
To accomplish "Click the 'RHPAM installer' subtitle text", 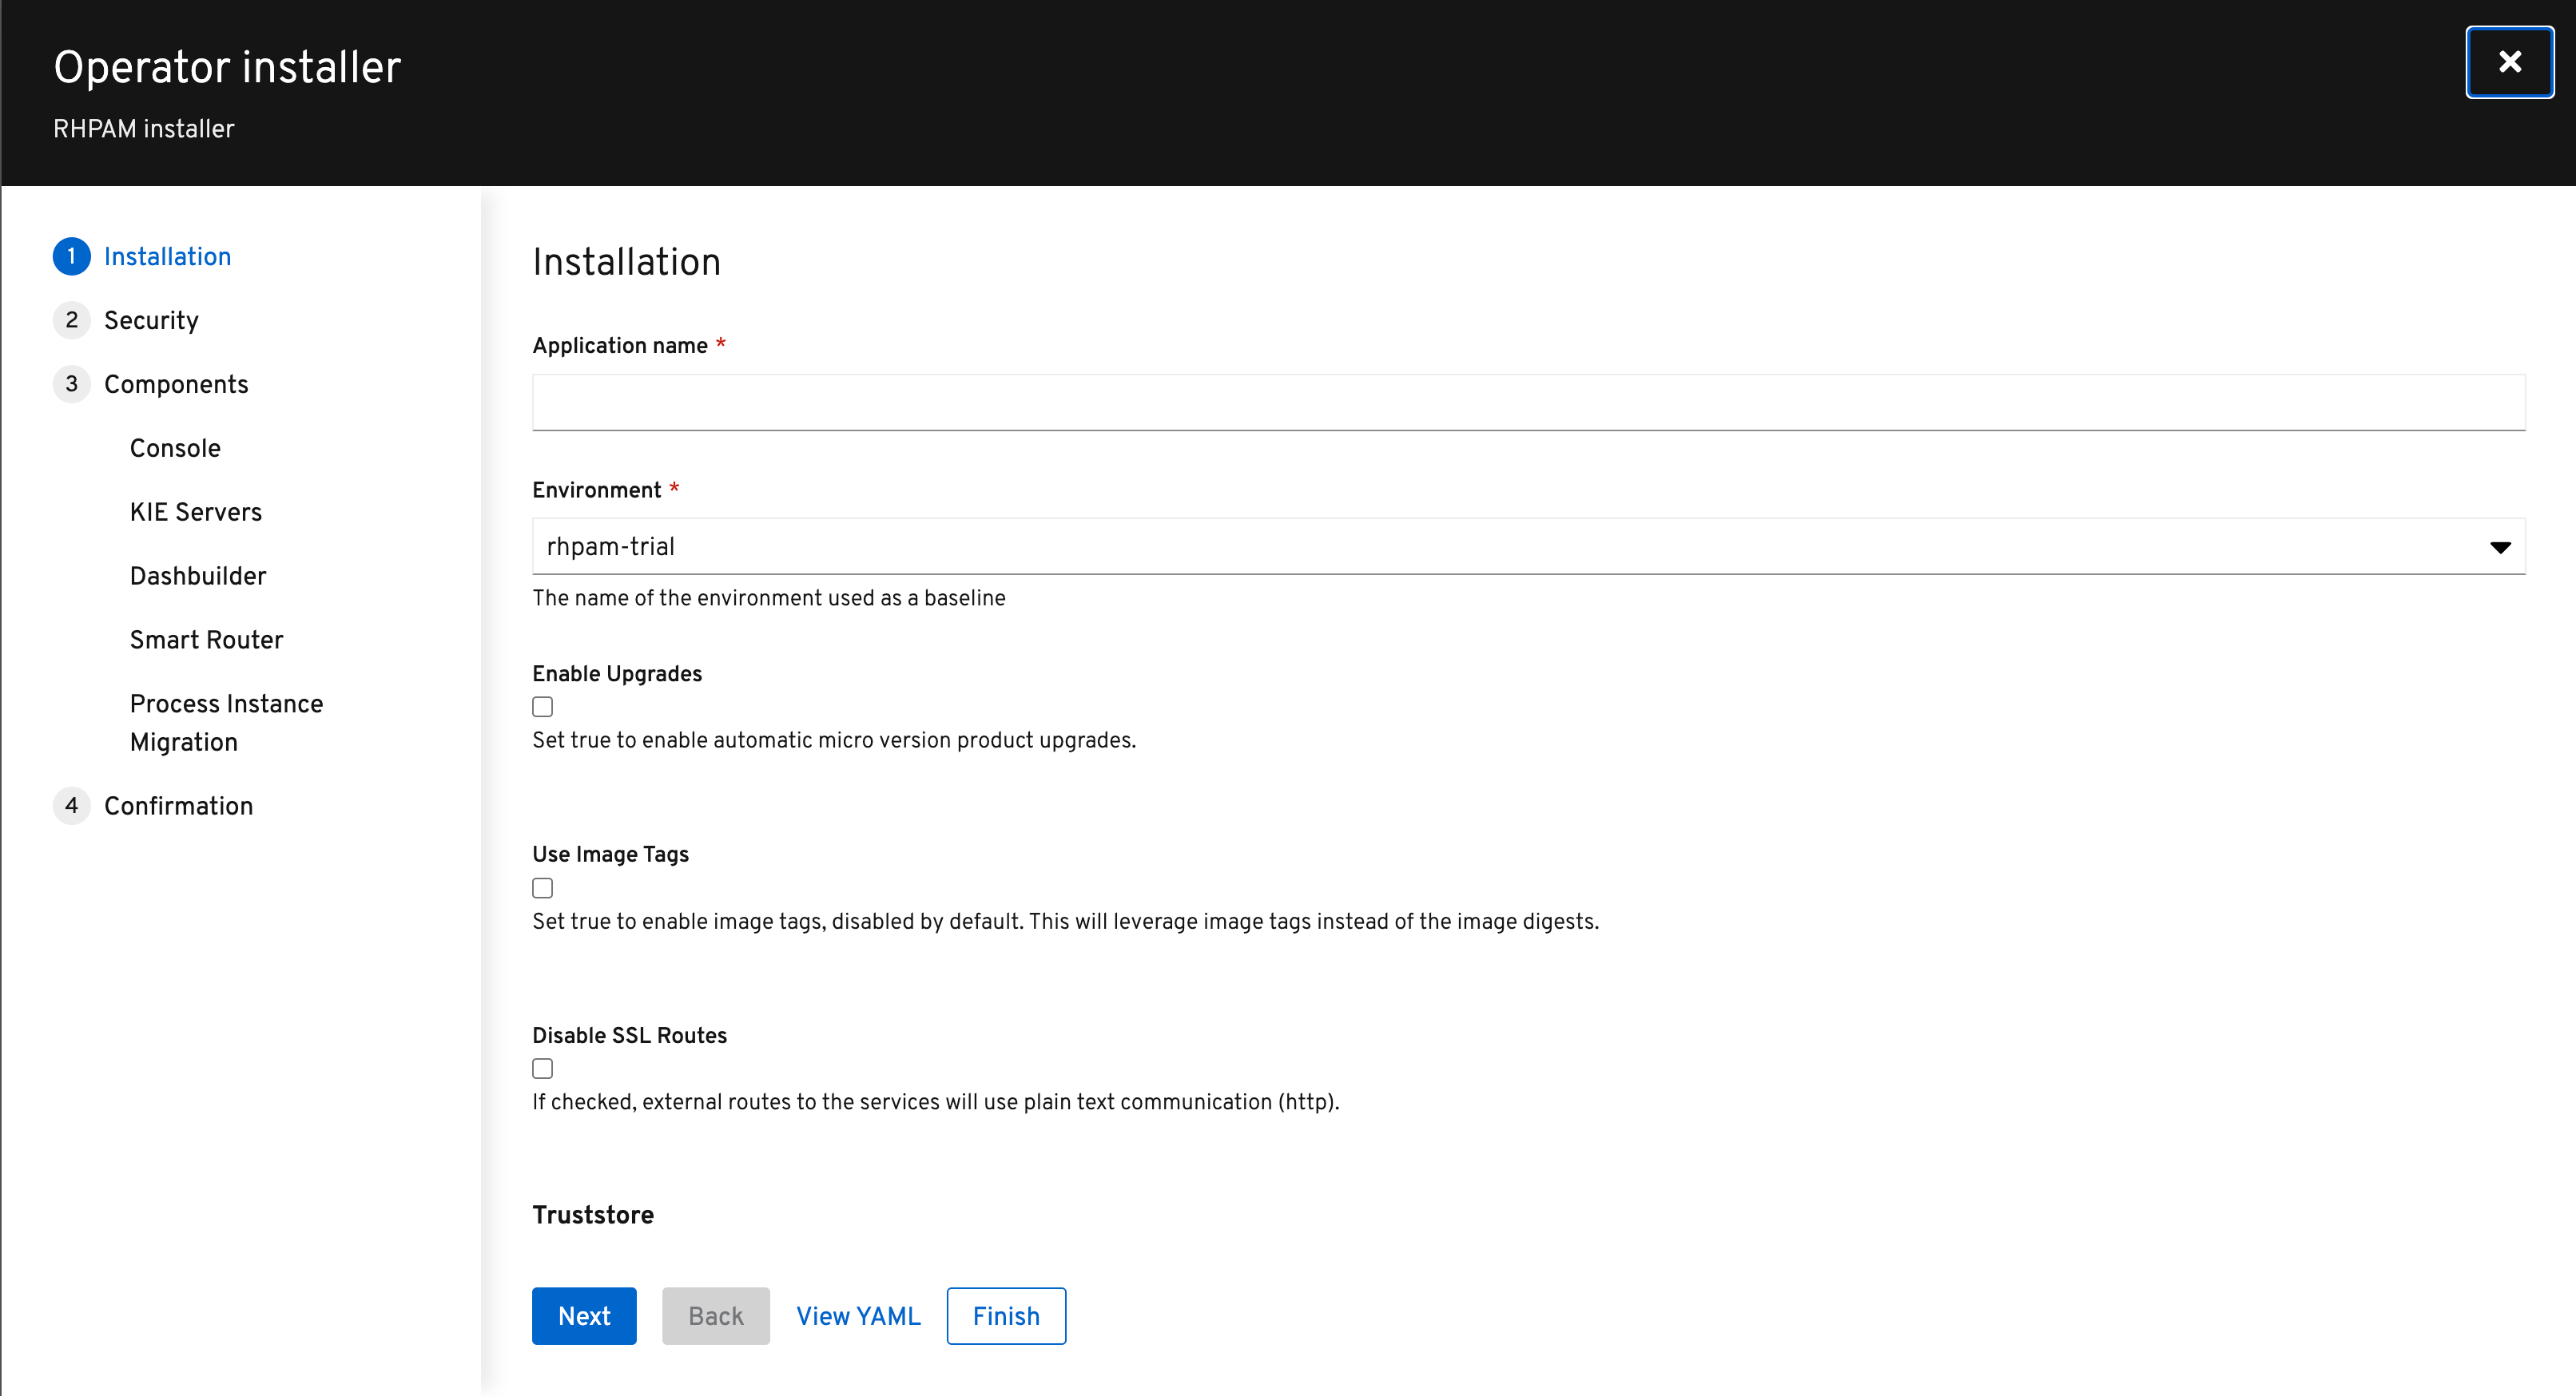I will tap(143, 129).
